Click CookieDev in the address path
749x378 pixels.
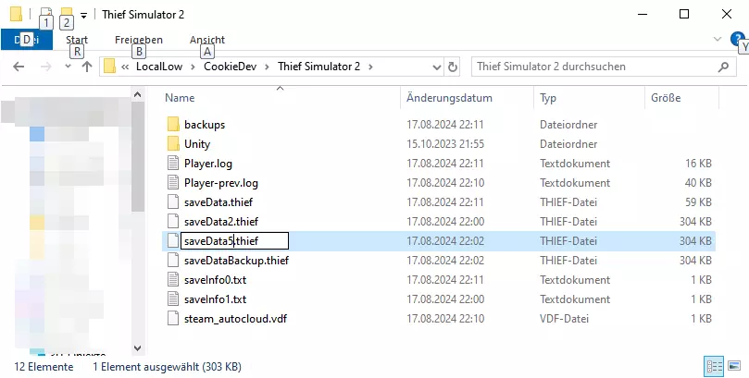pyautogui.click(x=231, y=67)
